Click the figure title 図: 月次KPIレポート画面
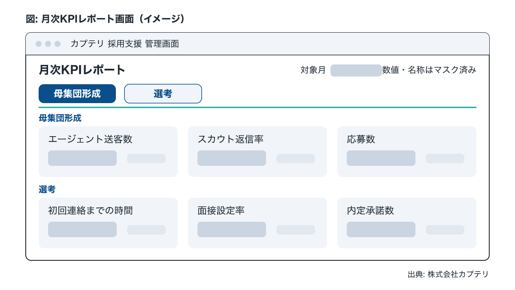Screen dimensions: 515x290 pyautogui.click(x=106, y=19)
